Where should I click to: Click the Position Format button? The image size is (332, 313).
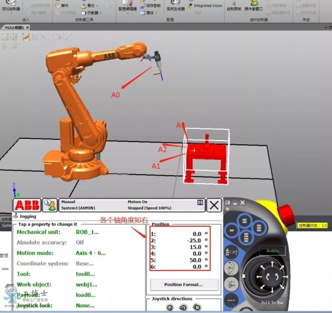coord(183,285)
